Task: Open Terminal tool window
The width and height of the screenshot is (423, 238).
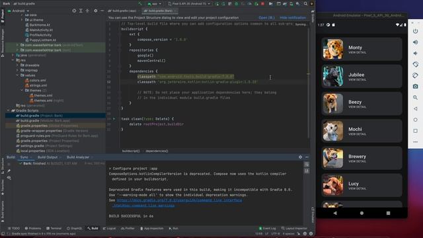Action: [x=54, y=228]
